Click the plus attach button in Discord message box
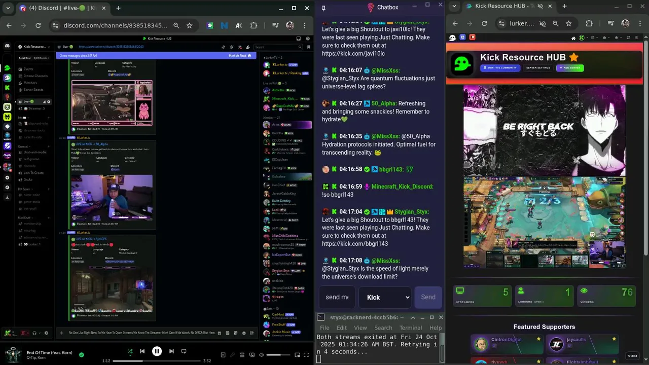The width and height of the screenshot is (649, 365). click(x=62, y=333)
